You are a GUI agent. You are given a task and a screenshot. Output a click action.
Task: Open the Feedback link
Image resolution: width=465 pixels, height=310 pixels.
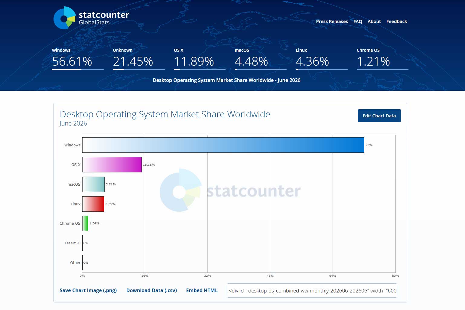coord(396,21)
